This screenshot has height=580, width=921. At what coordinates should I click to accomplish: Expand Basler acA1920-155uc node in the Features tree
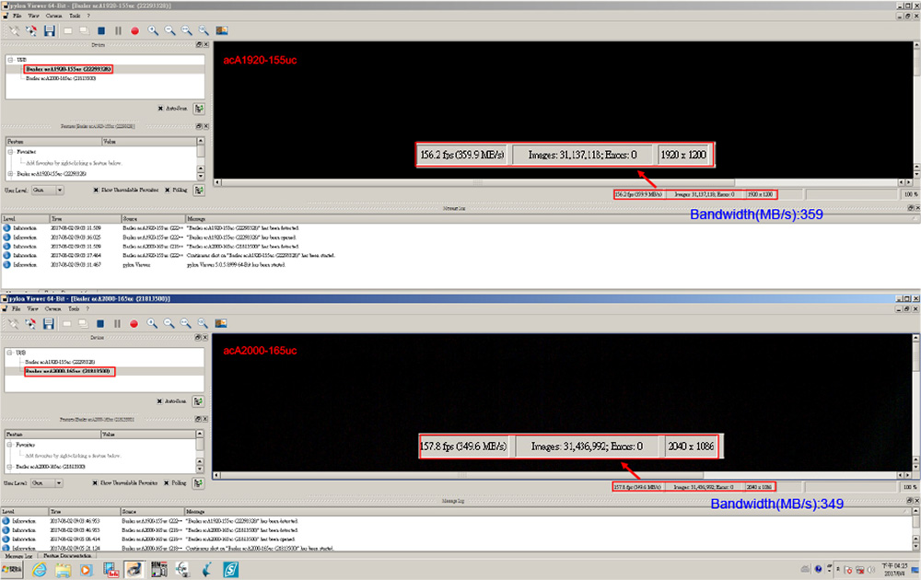click(x=11, y=173)
